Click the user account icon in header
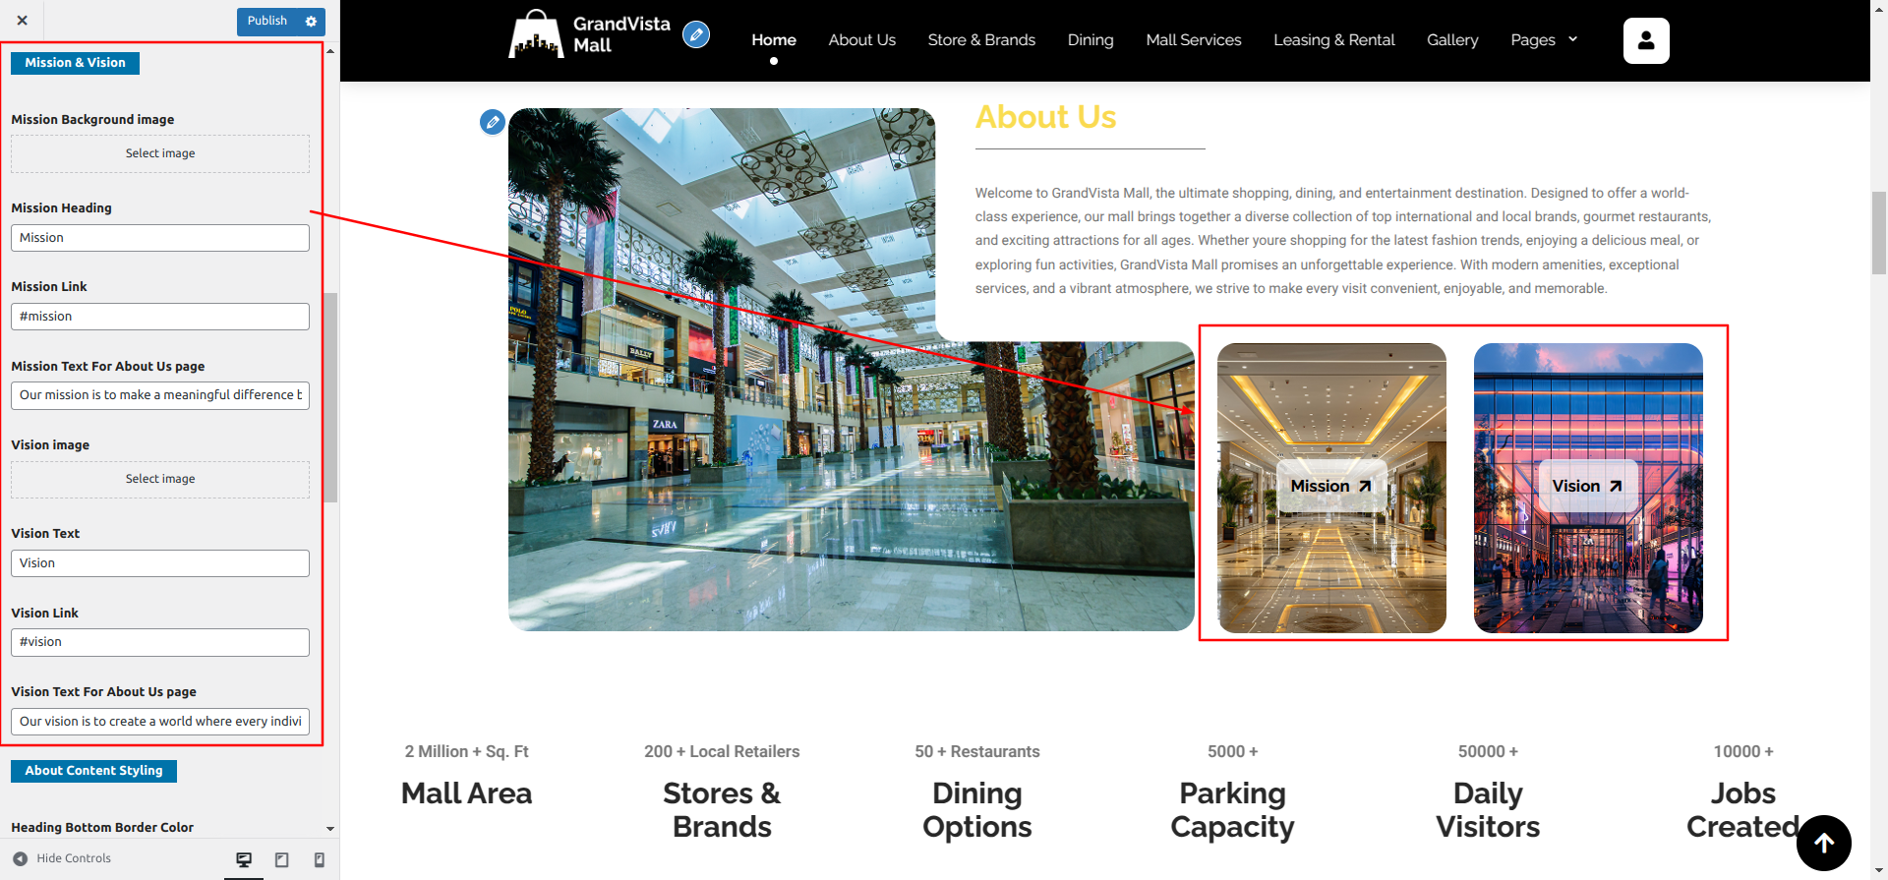This screenshot has width=1888, height=880. click(x=1645, y=40)
